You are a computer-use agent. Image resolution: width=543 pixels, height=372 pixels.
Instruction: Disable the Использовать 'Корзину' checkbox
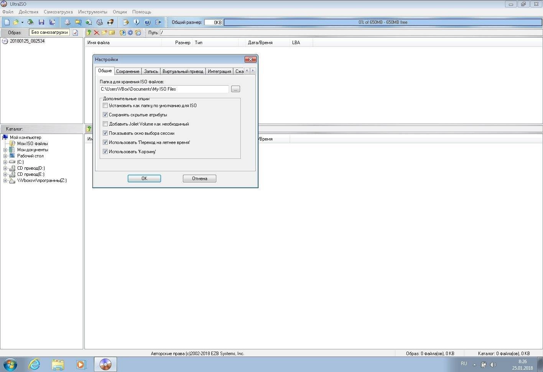[x=105, y=152]
